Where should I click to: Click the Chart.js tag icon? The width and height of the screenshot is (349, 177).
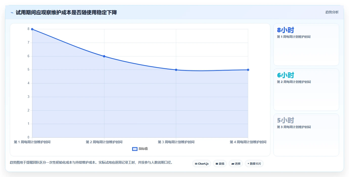196,164
